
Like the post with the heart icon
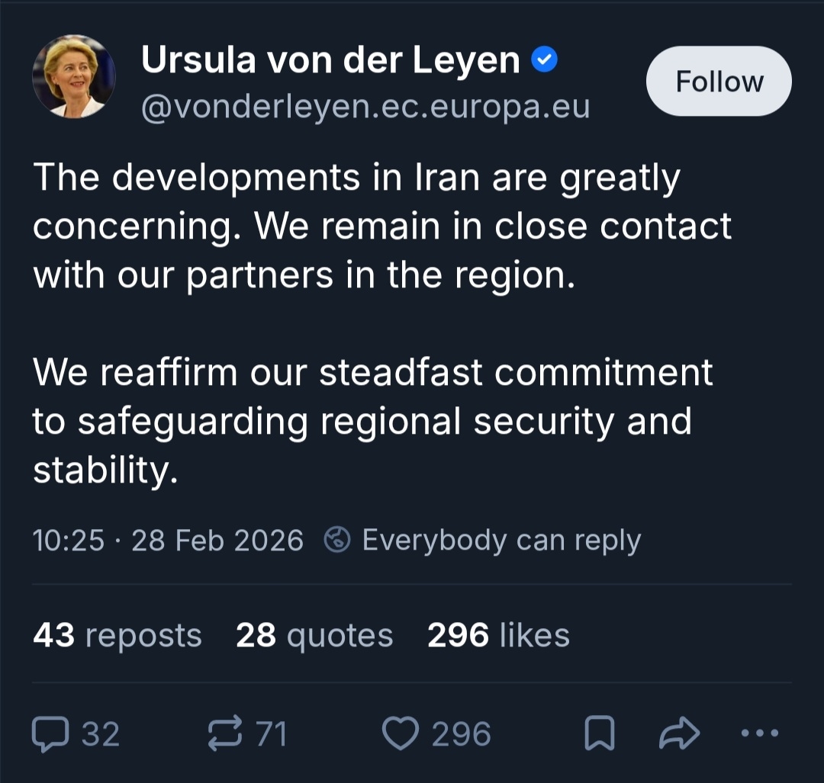tap(400, 733)
